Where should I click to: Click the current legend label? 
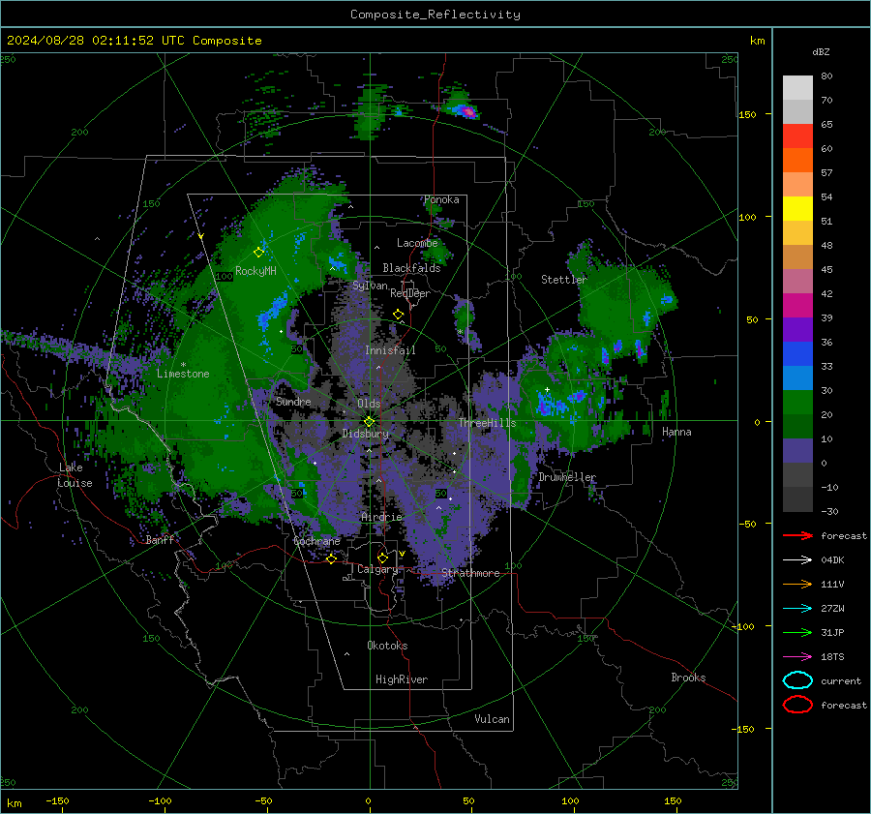841,681
